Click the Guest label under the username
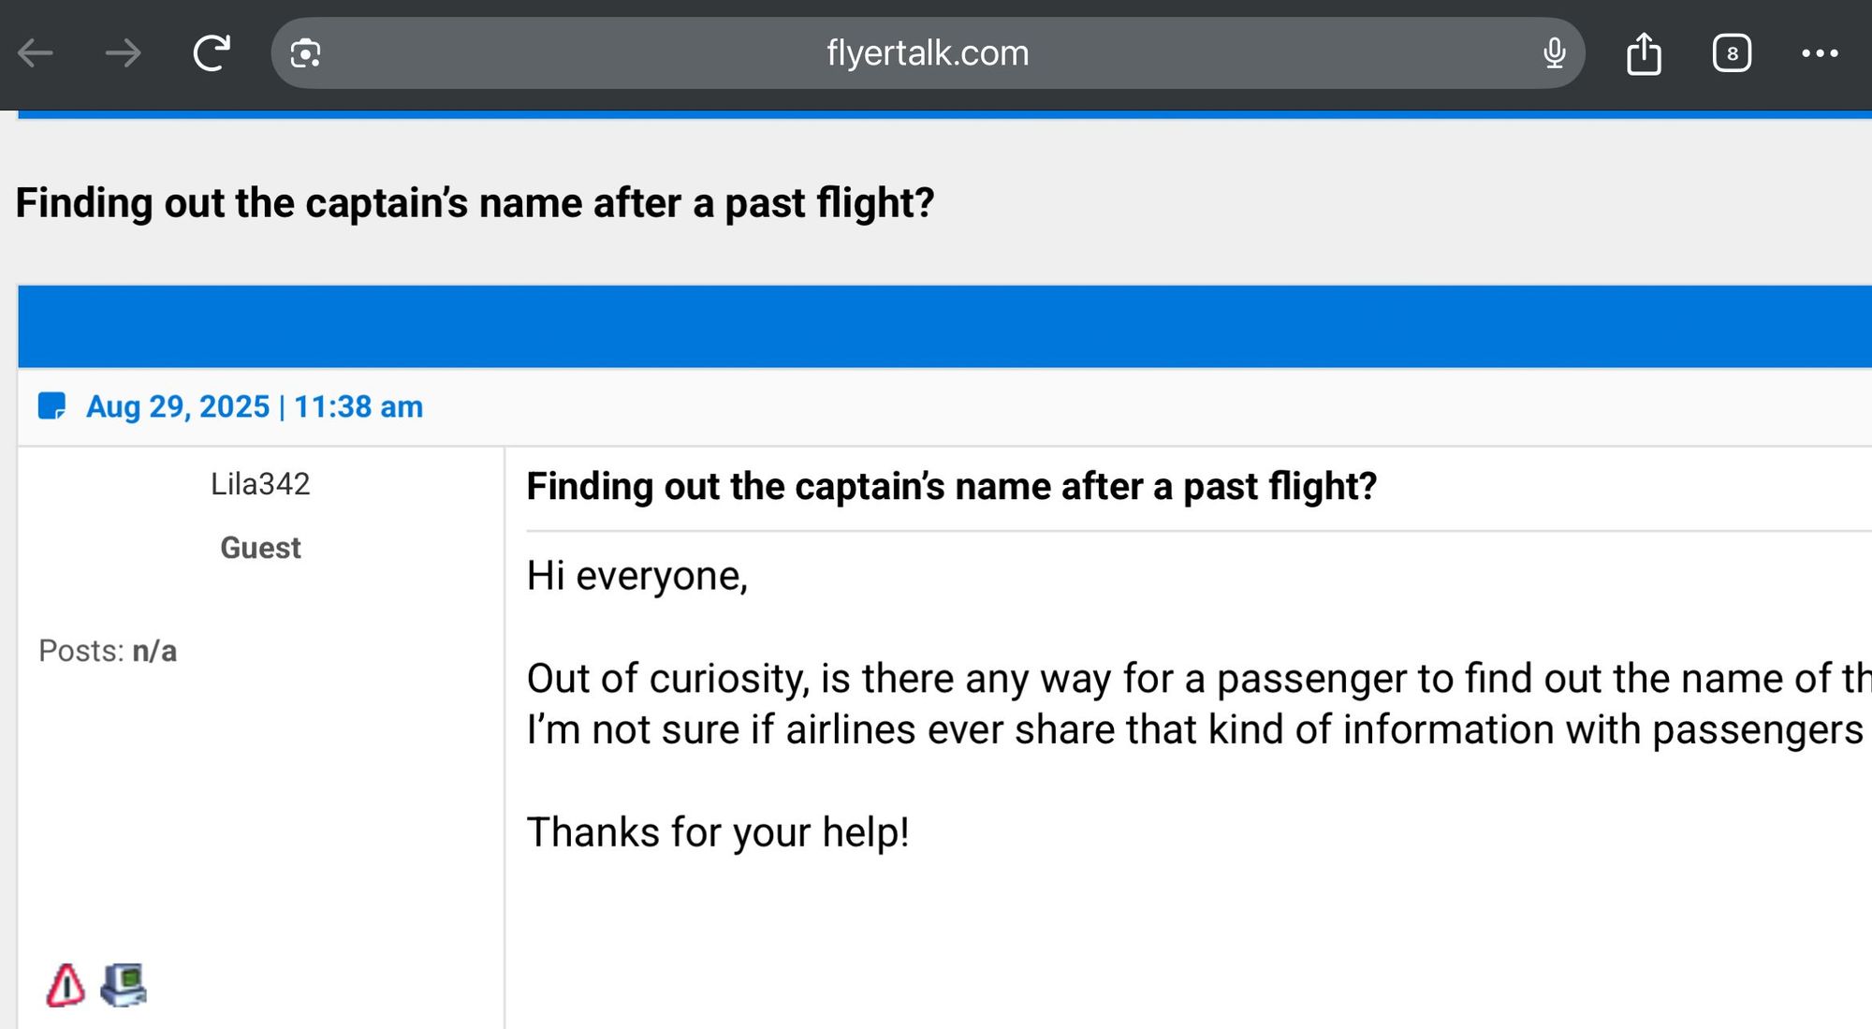This screenshot has width=1872, height=1029. (260, 548)
